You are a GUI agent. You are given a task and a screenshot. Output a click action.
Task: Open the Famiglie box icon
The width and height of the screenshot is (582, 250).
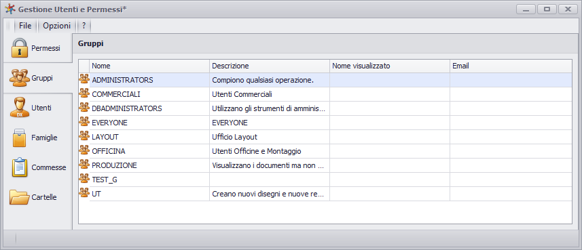click(20, 138)
